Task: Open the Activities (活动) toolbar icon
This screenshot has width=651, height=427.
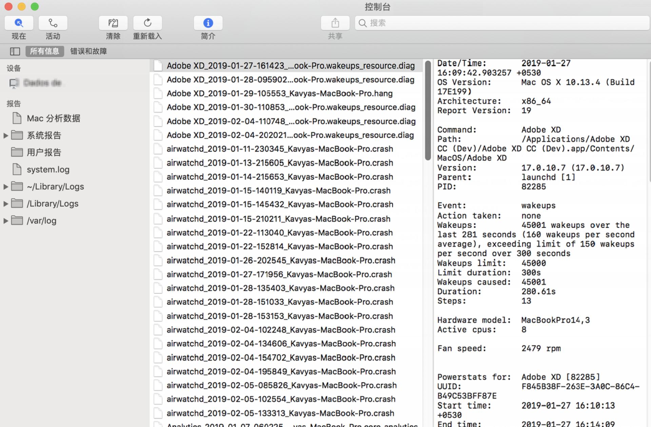Action: tap(53, 23)
